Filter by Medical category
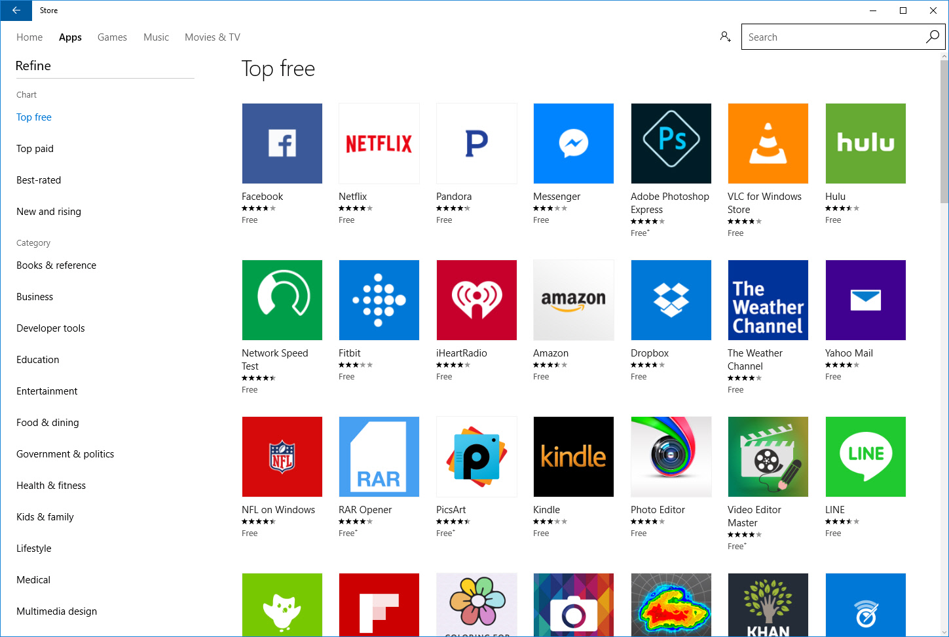 pos(33,580)
